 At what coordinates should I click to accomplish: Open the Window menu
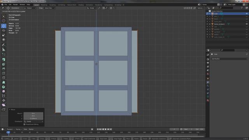coord(22,5)
